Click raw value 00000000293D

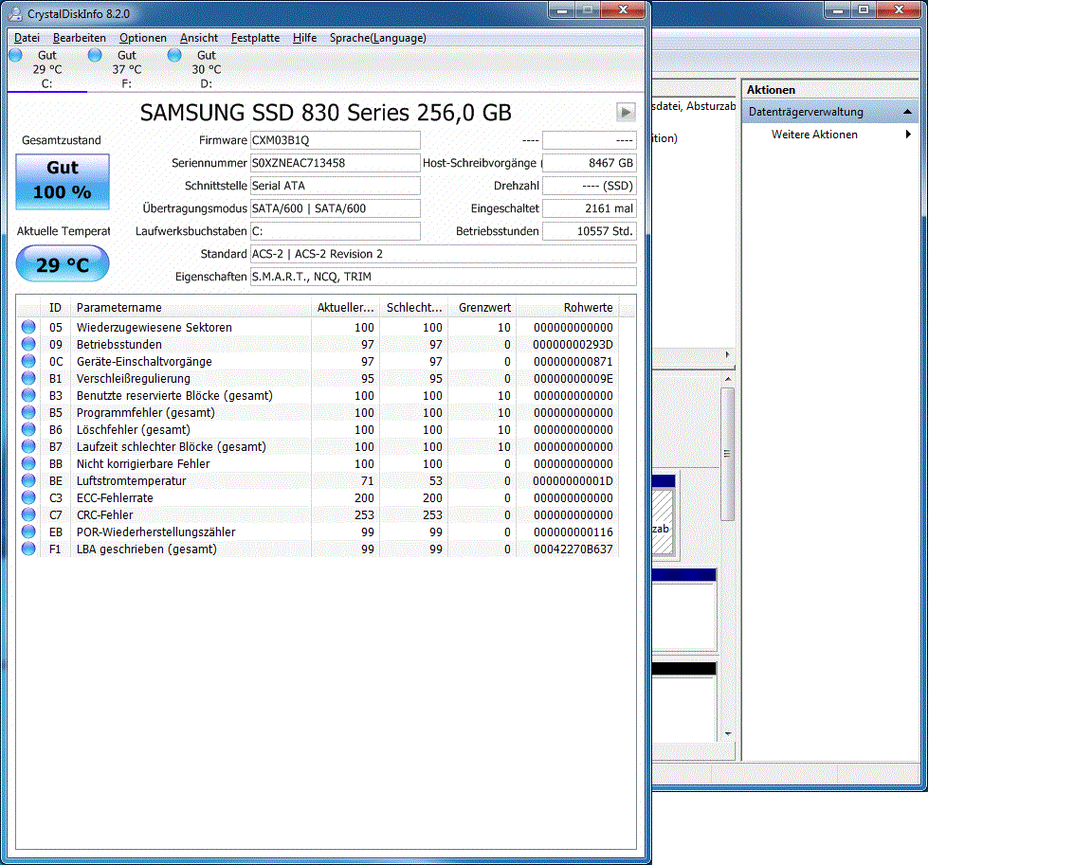[x=573, y=345]
